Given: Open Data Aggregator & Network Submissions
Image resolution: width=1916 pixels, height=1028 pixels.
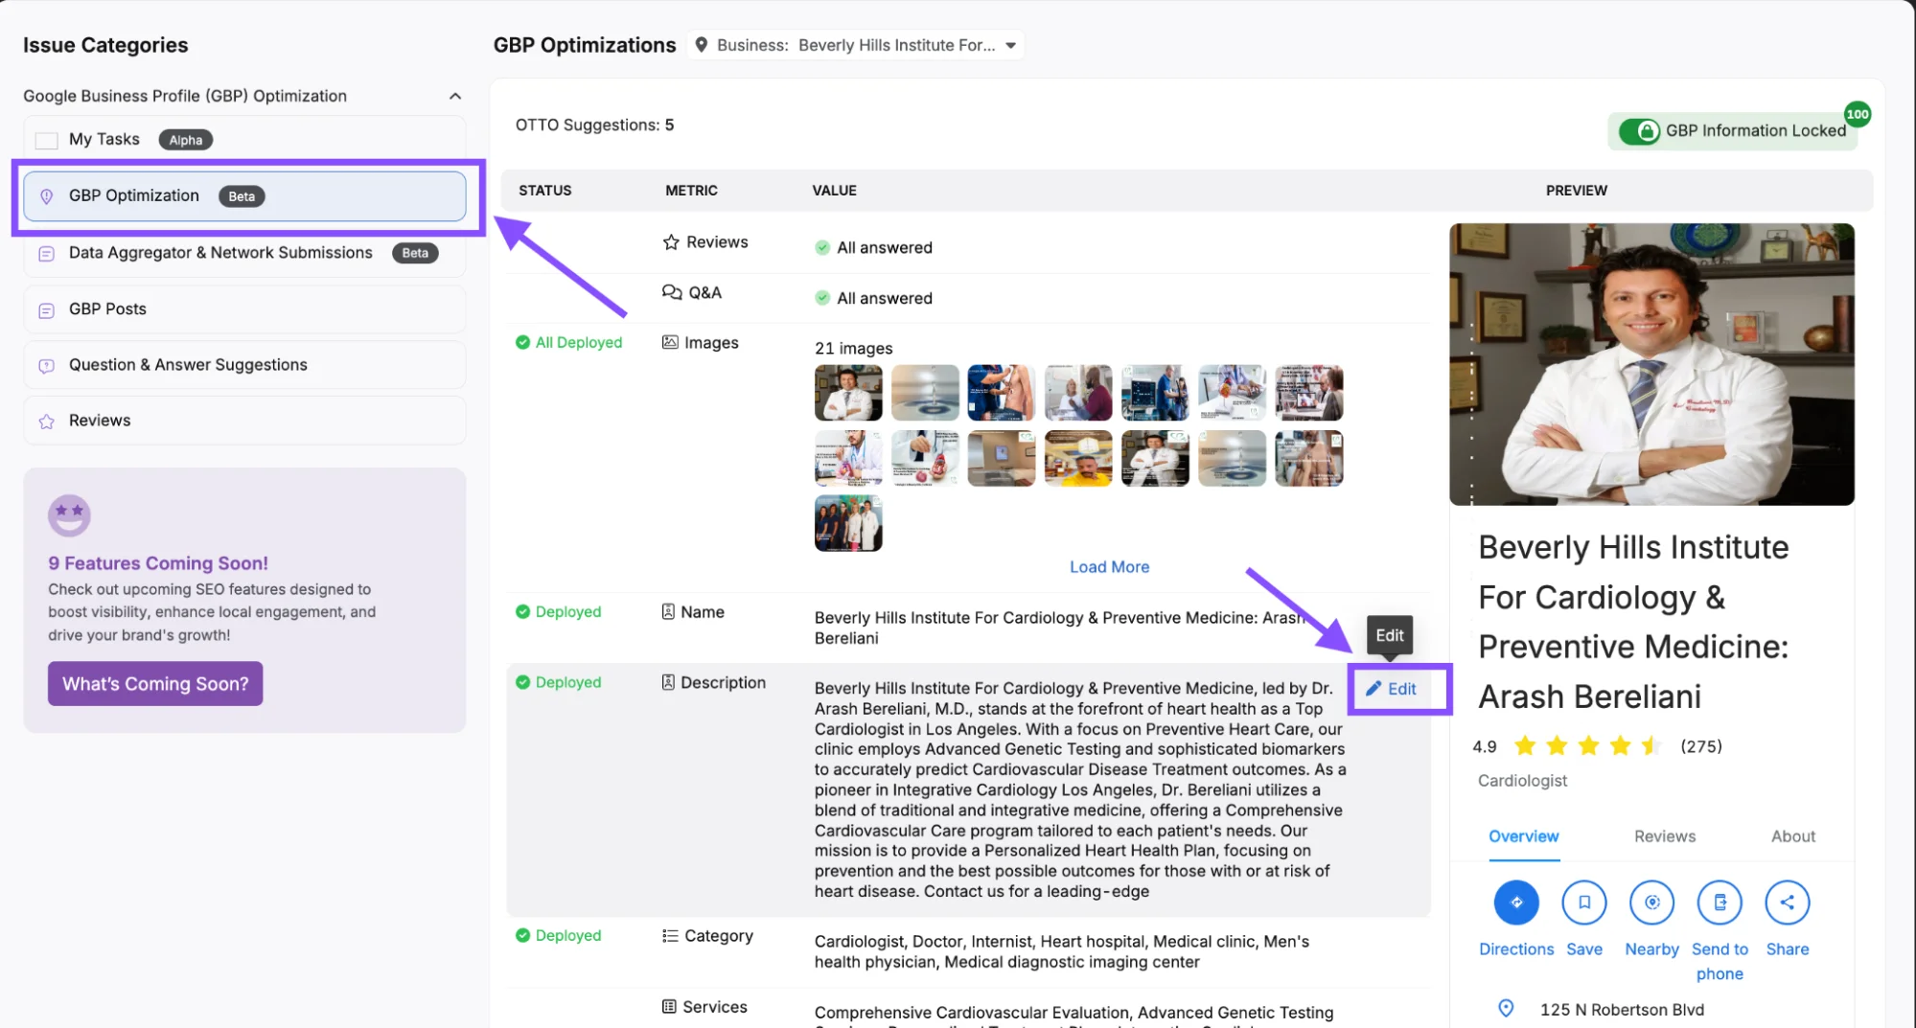Looking at the screenshot, I should point(244,253).
